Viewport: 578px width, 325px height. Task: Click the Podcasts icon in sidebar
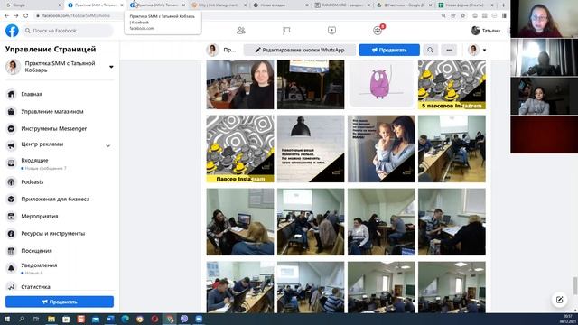(12, 181)
